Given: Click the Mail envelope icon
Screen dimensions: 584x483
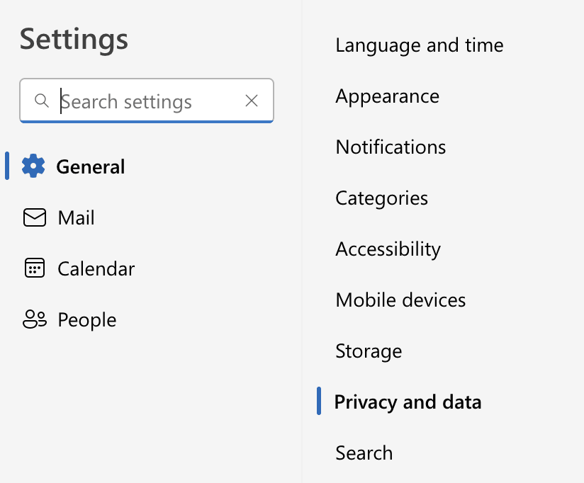Looking at the screenshot, I should 35,217.
